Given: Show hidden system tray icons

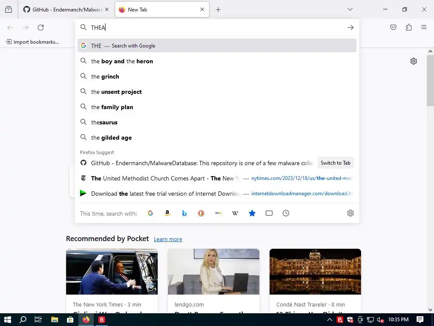Looking at the screenshot, I should pyautogui.click(x=330, y=320).
